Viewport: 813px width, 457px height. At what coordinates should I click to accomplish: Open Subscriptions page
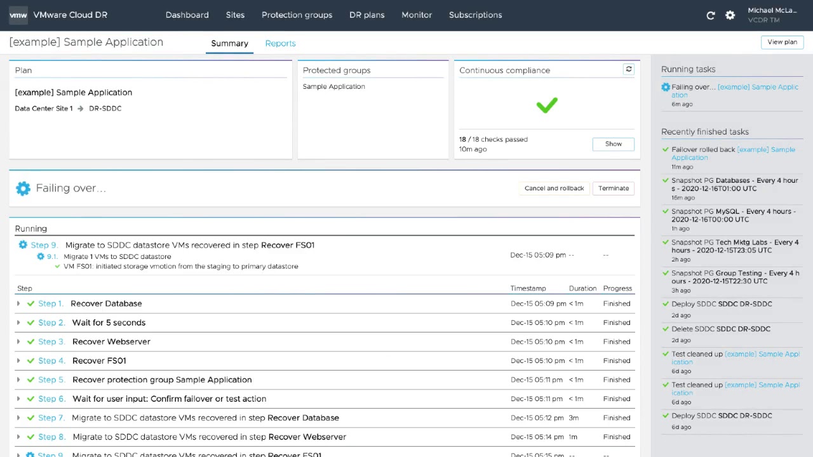coord(475,15)
